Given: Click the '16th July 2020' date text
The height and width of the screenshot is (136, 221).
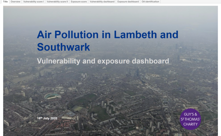Looking at the screenshot, I should [47, 118].
